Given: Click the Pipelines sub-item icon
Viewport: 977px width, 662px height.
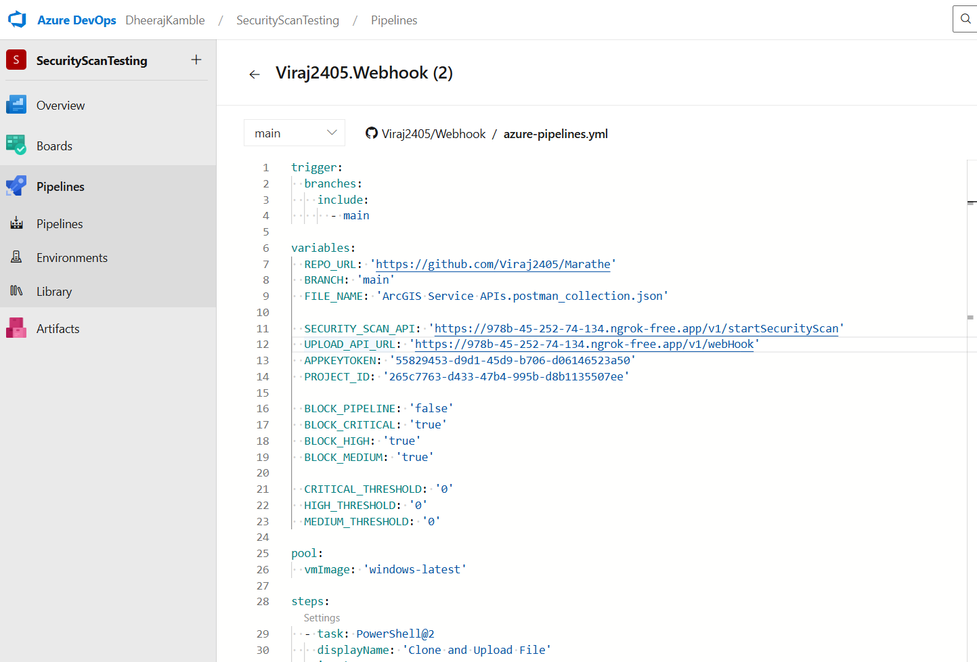Looking at the screenshot, I should pos(17,223).
